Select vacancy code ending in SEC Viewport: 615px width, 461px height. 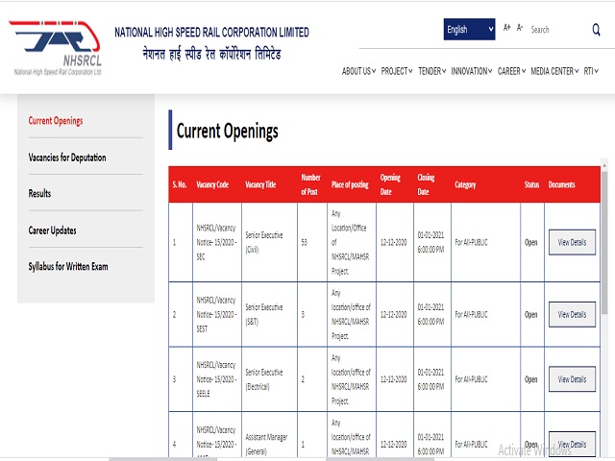point(216,242)
